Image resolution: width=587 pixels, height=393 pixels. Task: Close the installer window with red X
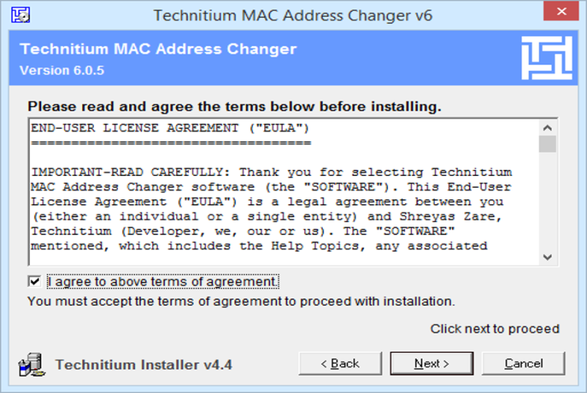pos(561,11)
